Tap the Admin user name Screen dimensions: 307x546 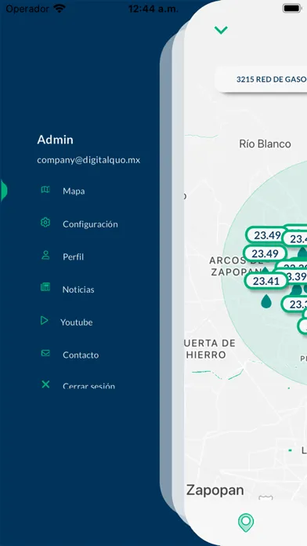[x=56, y=140]
